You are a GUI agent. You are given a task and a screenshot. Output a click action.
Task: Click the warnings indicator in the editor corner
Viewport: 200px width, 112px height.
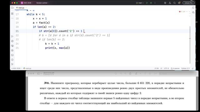tap(184, 12)
